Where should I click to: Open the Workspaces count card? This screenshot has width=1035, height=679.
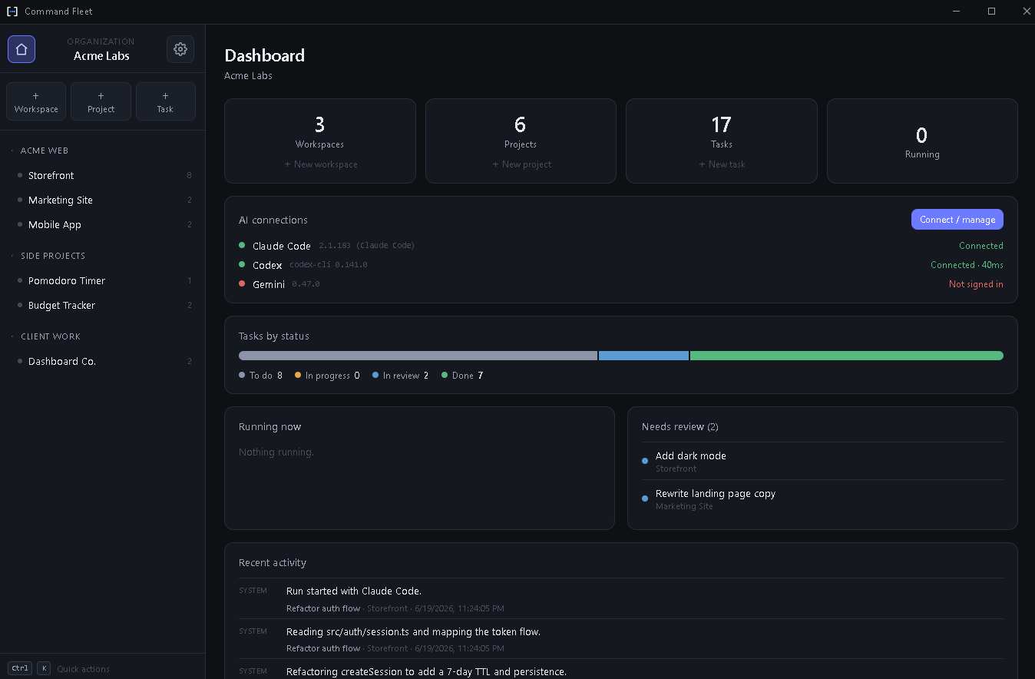point(320,141)
